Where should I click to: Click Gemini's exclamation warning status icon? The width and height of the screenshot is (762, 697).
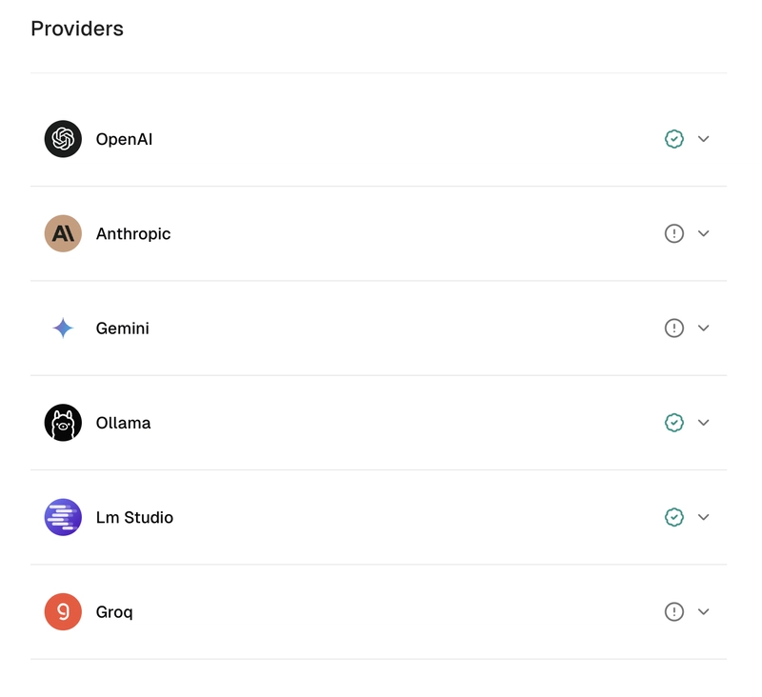(x=674, y=328)
